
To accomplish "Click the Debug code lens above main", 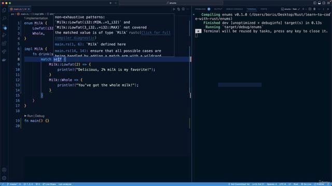I will pyautogui.click(x=39, y=116).
